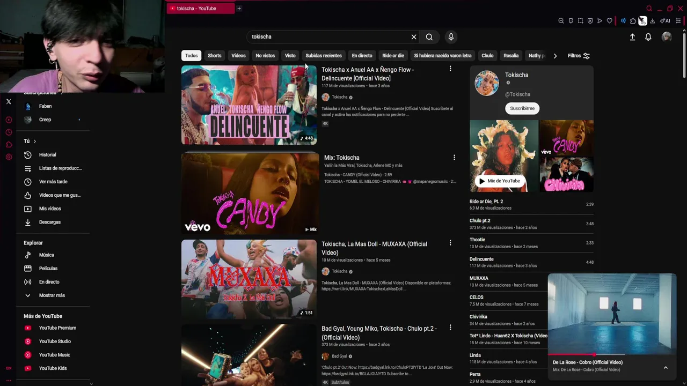Image resolution: width=687 pixels, height=386 pixels.
Task: Select the En directo filter chip
Action: 362,56
